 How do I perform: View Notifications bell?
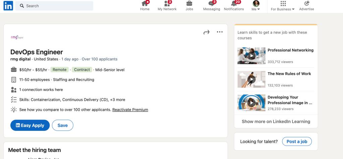[x=234, y=6]
